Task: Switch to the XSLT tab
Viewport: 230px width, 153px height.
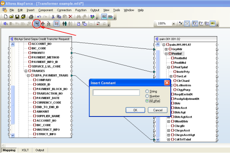Action: tap(25, 150)
